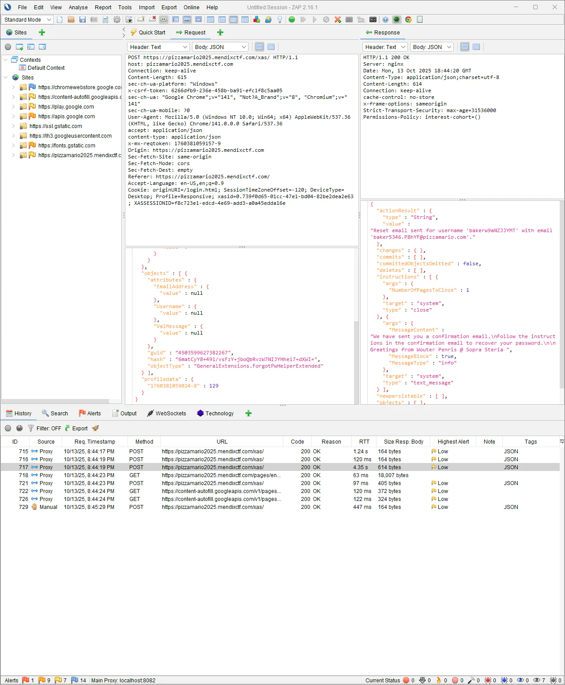Image resolution: width=565 pixels, height=685 pixels.
Task: Set break on all requests with green circle
Action: [291, 19]
